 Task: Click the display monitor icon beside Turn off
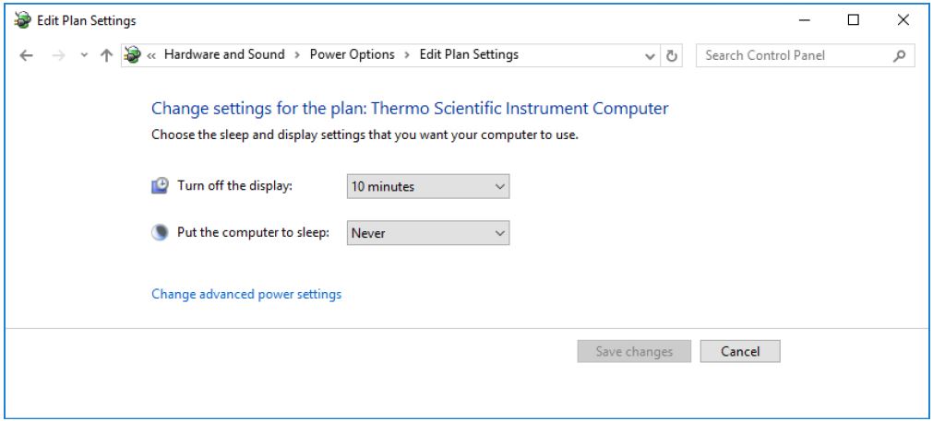[x=160, y=186]
